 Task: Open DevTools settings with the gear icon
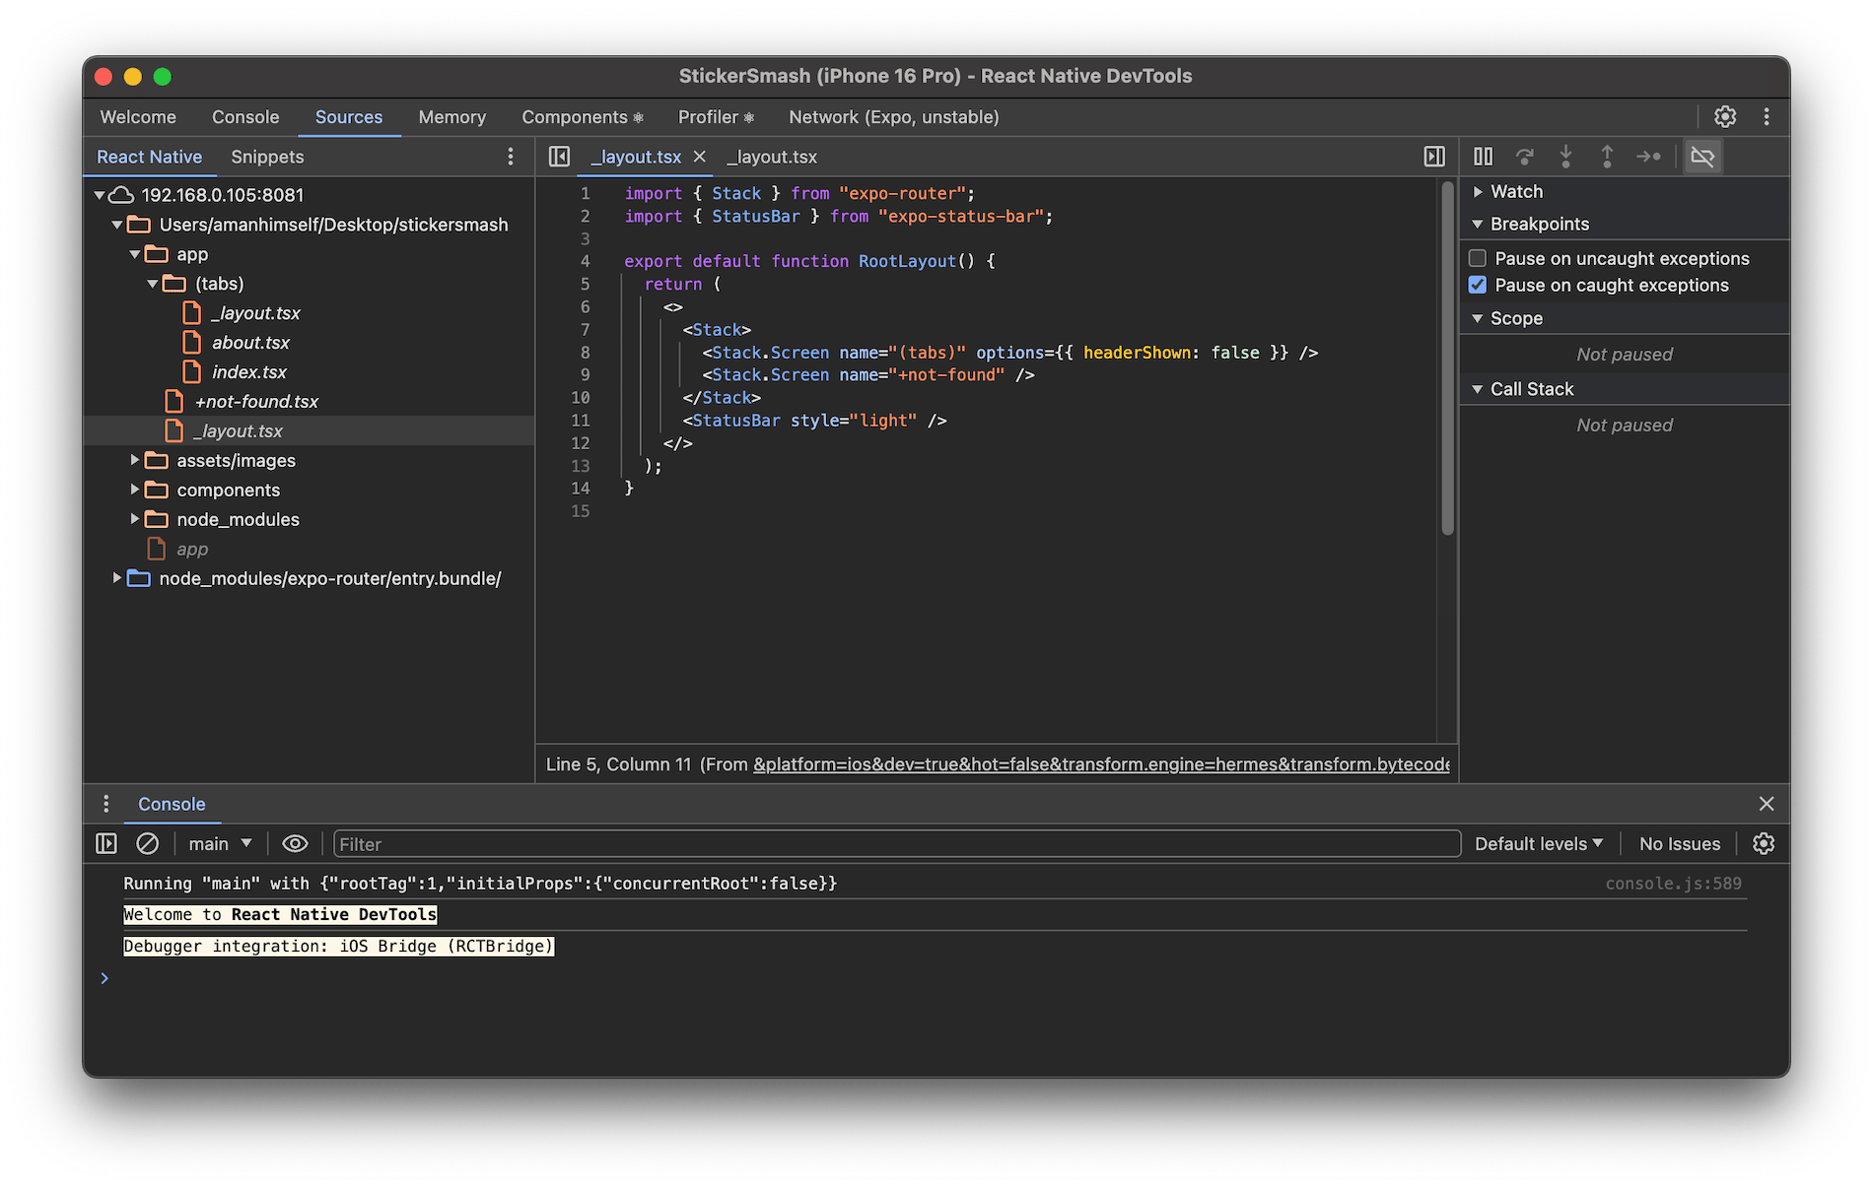point(1725,116)
